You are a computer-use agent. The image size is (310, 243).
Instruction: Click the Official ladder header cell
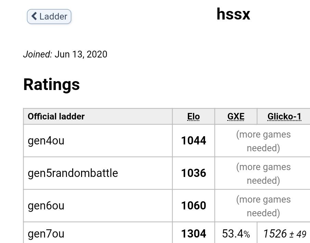coord(56,117)
